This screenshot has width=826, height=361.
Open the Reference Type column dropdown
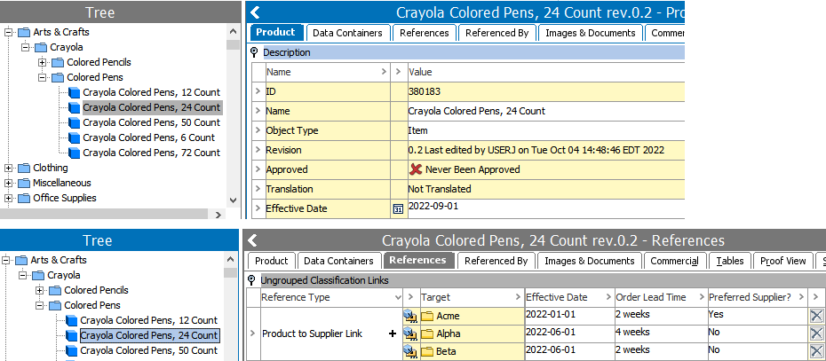[398, 297]
